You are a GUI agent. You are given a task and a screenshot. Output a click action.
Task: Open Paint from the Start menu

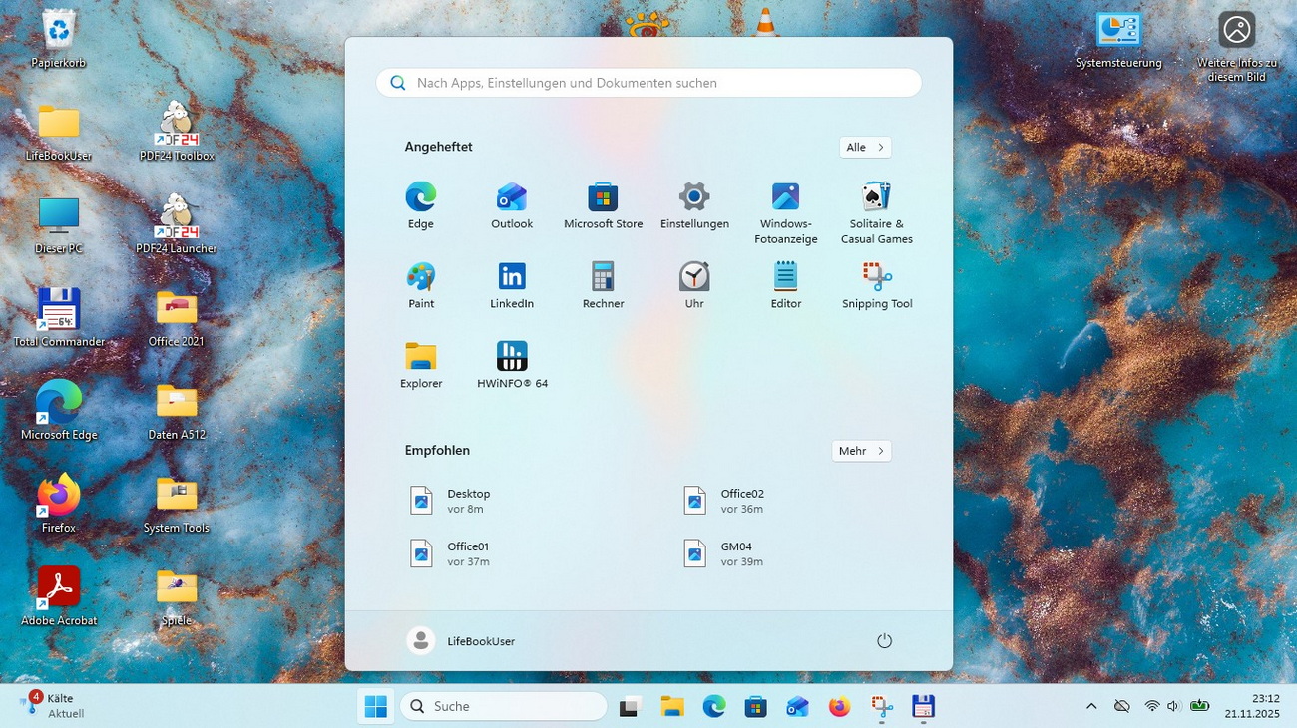pos(421,279)
